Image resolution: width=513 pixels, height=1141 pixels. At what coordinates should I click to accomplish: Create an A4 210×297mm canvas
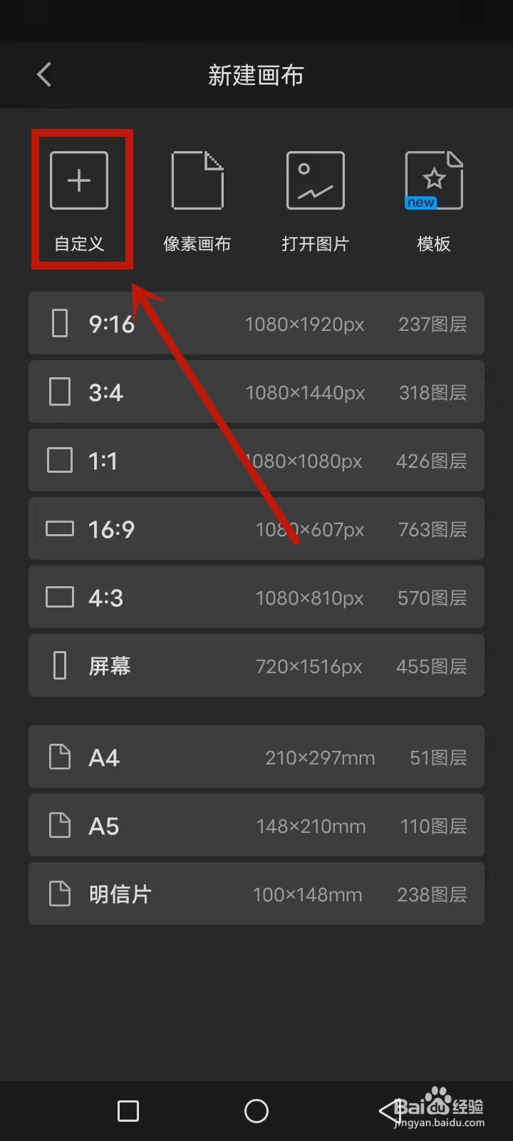pos(256,757)
